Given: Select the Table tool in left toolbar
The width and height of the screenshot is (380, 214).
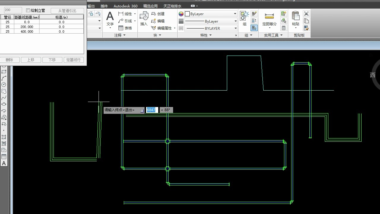Looking at the screenshot, I should pos(4,157).
